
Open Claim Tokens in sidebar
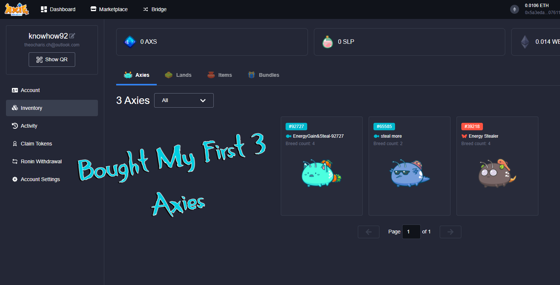click(52, 144)
